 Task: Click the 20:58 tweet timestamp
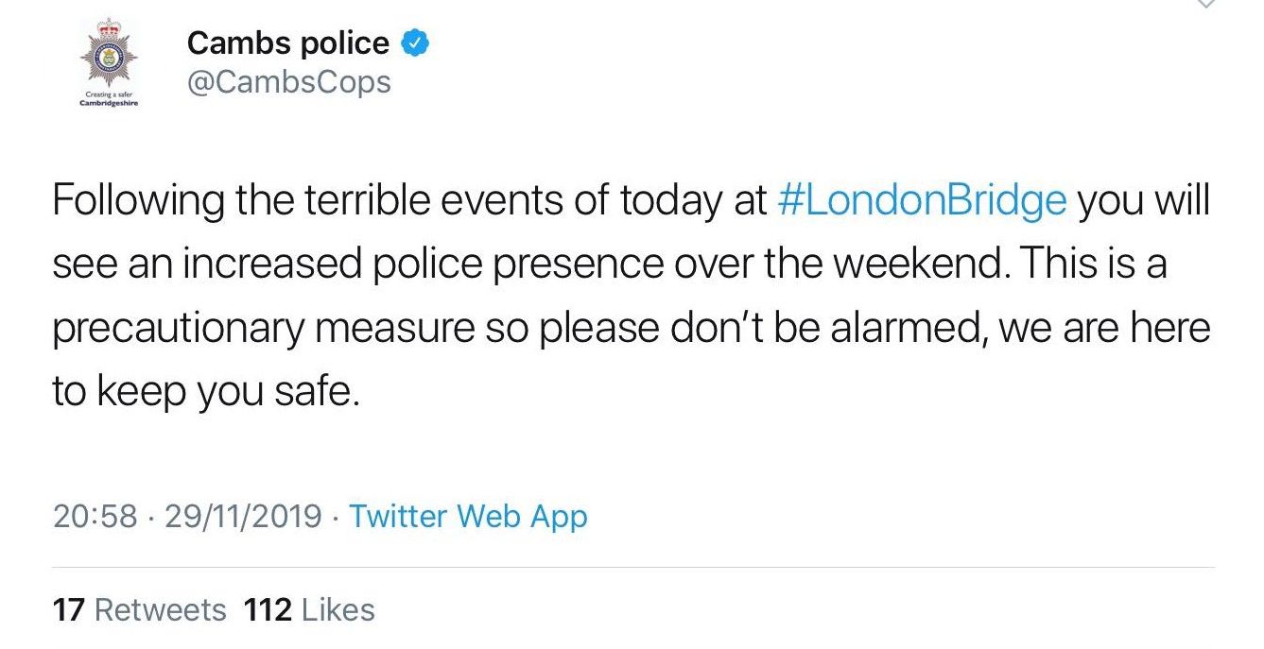pos(95,516)
